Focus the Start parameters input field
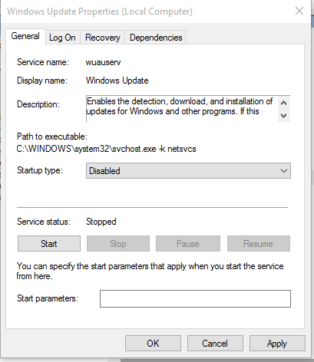This screenshot has width=314, height=362. point(195,298)
